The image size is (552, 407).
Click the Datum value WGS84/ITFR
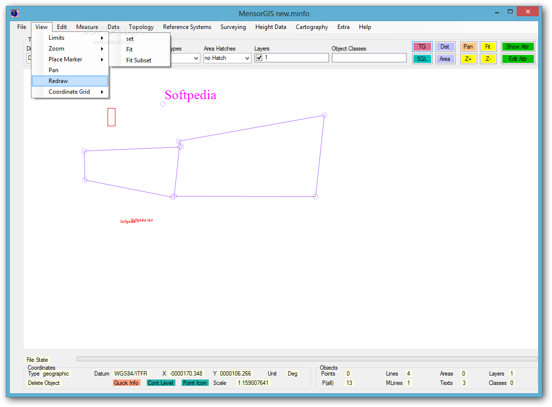pyautogui.click(x=131, y=374)
